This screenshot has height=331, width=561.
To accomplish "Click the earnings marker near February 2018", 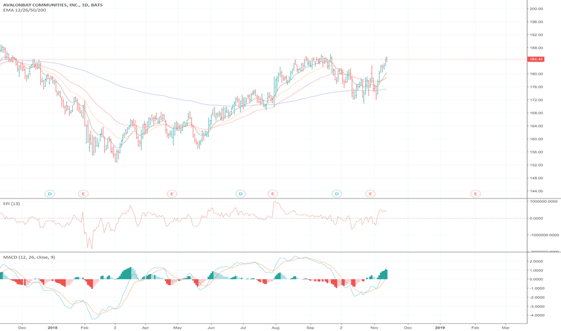I will pos(83,194).
